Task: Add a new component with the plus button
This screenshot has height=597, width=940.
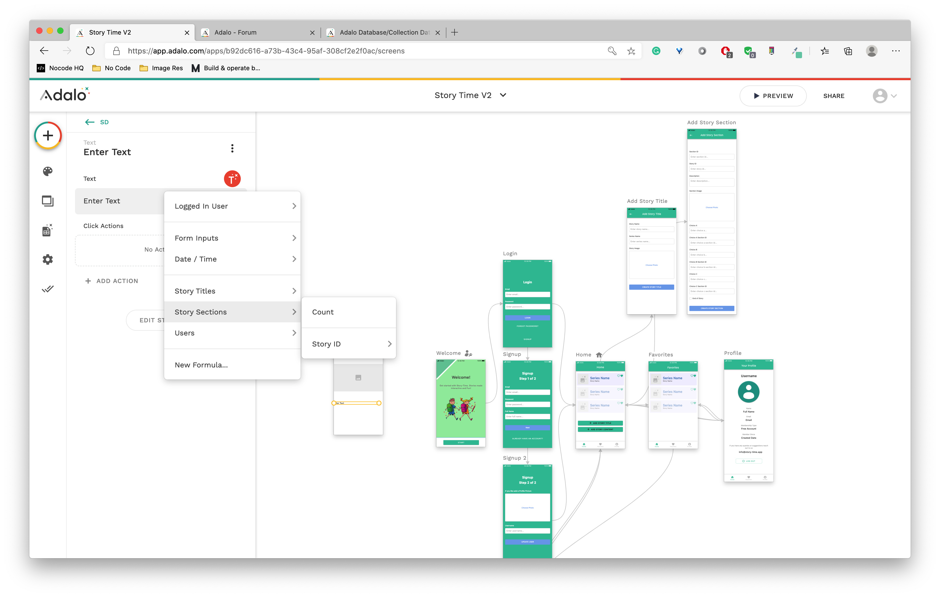Action: click(x=48, y=135)
